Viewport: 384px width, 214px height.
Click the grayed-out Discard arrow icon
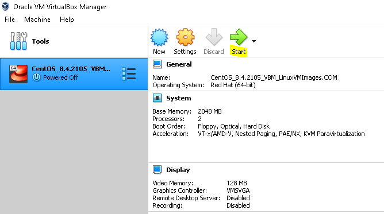point(214,37)
